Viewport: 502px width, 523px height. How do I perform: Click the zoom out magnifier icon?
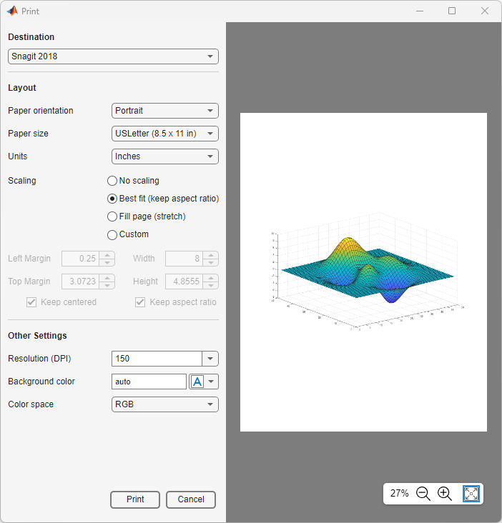coord(423,494)
